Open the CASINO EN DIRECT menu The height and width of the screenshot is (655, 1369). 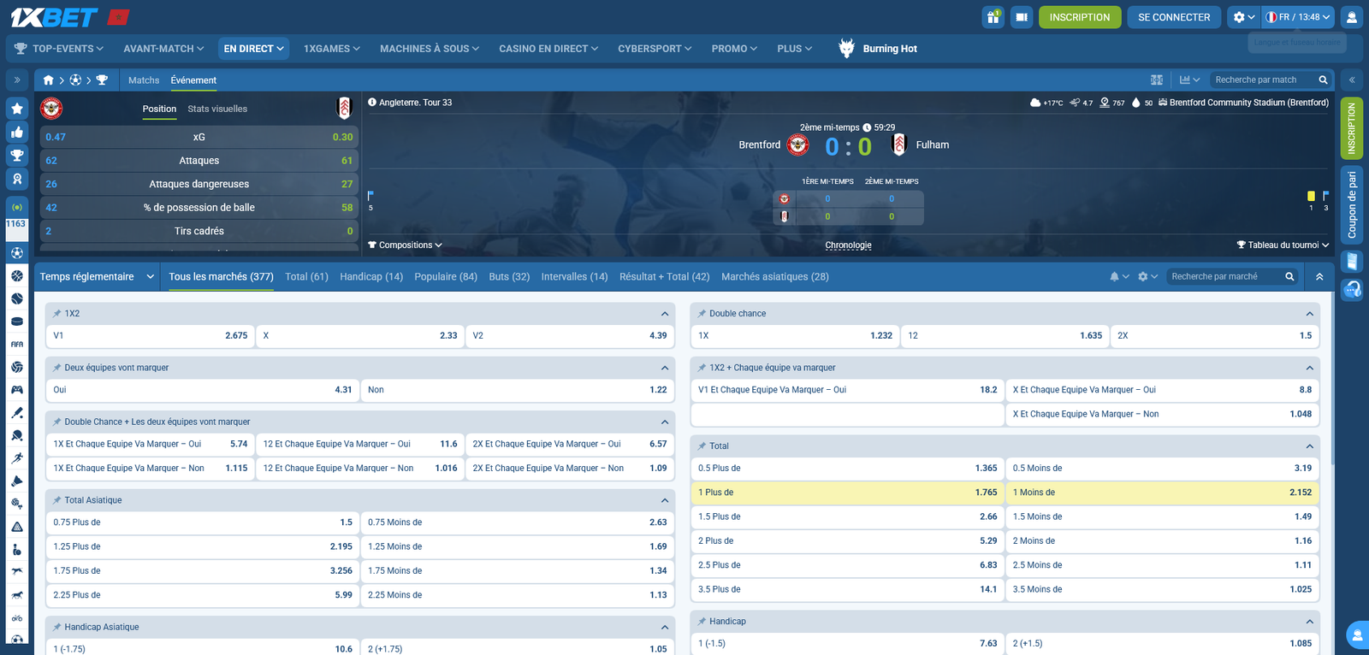[x=548, y=49]
